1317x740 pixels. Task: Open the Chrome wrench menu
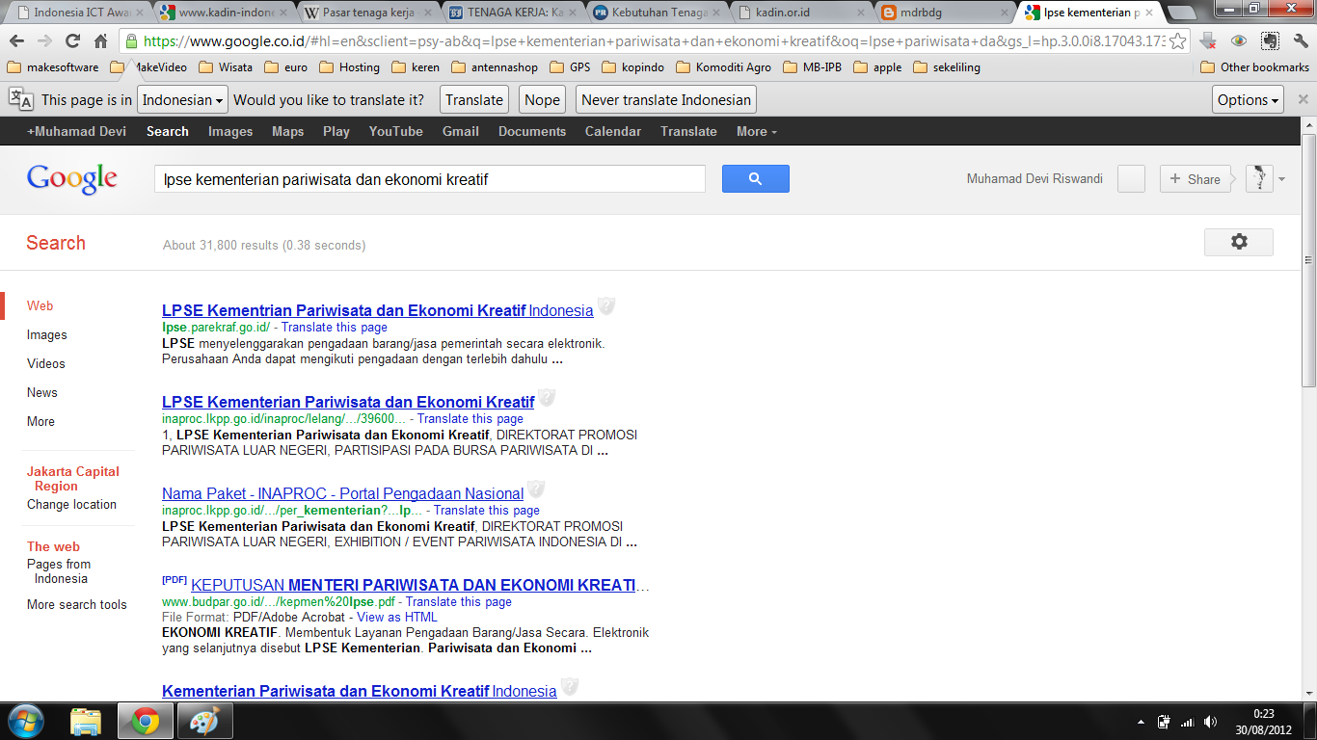point(1300,41)
